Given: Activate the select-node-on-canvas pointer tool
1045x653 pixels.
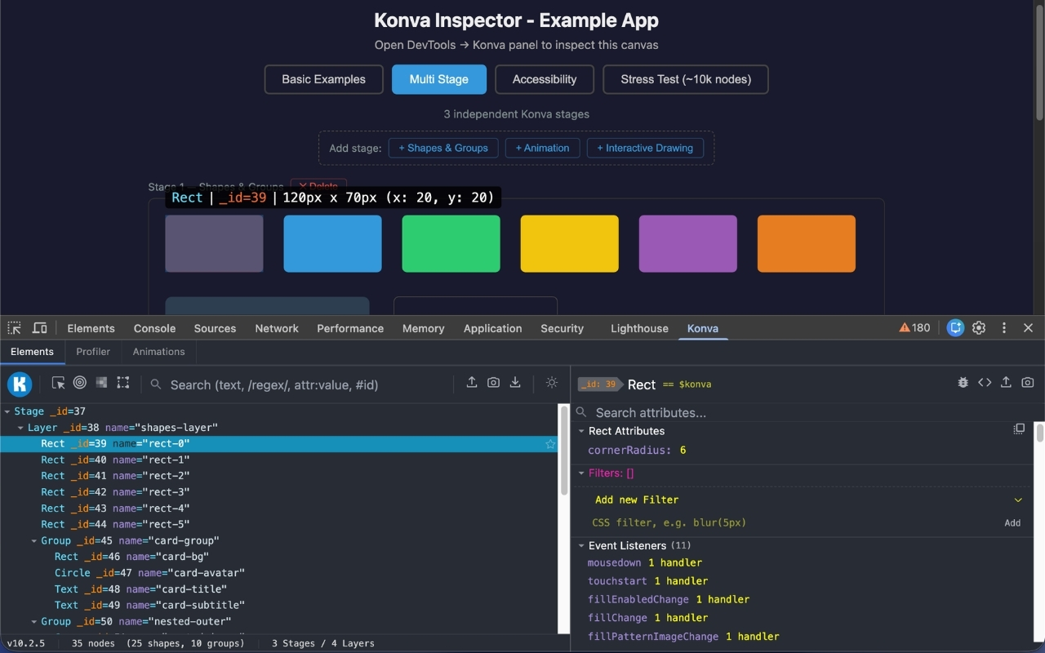Looking at the screenshot, I should tap(58, 383).
